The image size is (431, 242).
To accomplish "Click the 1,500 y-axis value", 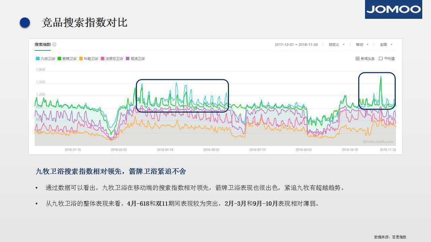I will point(40,82).
